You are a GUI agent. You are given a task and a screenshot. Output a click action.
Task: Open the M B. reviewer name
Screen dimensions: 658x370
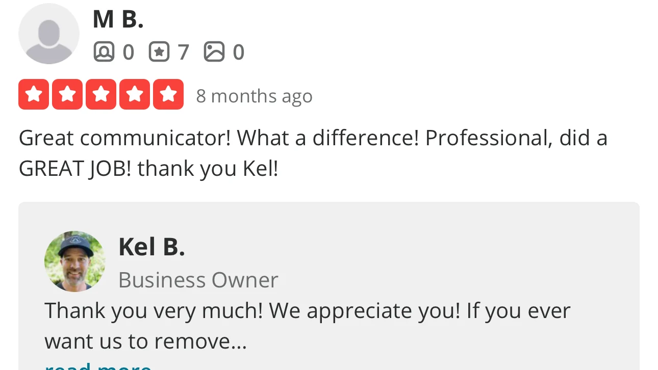click(x=118, y=19)
